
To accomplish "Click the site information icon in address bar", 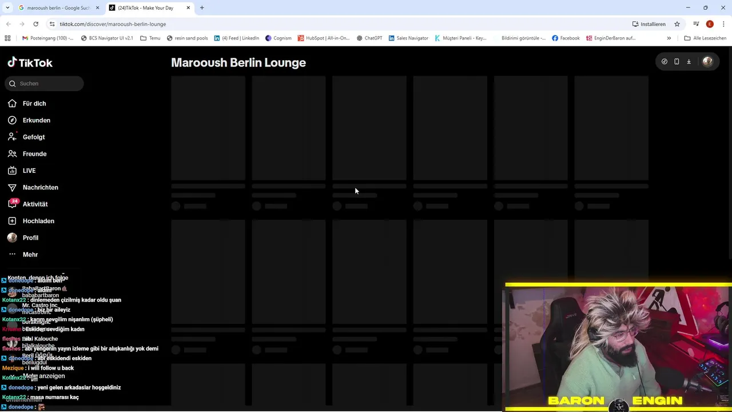I will 52,24.
